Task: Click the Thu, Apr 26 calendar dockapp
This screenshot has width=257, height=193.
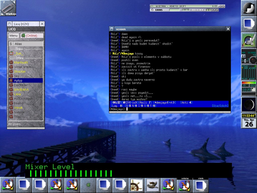Action: (x=249, y=123)
